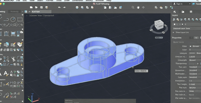Click the Redo arrow in the toolbar
201x103 pixels.
click(x=64, y=7)
